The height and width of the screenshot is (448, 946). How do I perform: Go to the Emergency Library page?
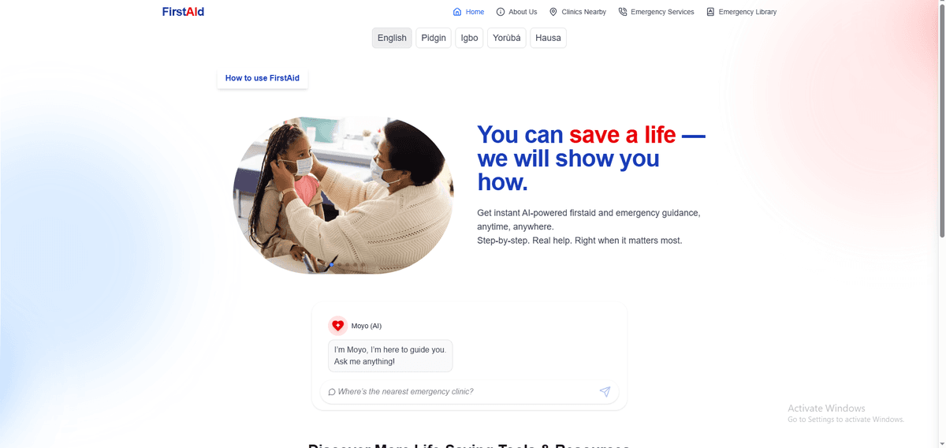741,12
